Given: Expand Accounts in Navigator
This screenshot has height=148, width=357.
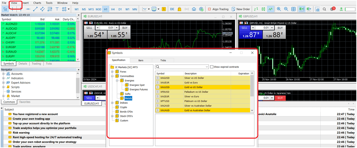Looking at the screenshot, I should (4, 74).
